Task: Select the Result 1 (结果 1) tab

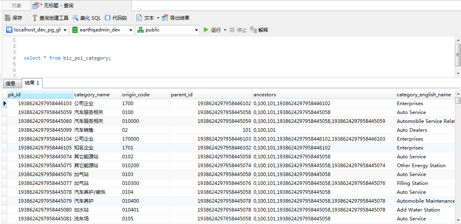Action: pos(32,83)
